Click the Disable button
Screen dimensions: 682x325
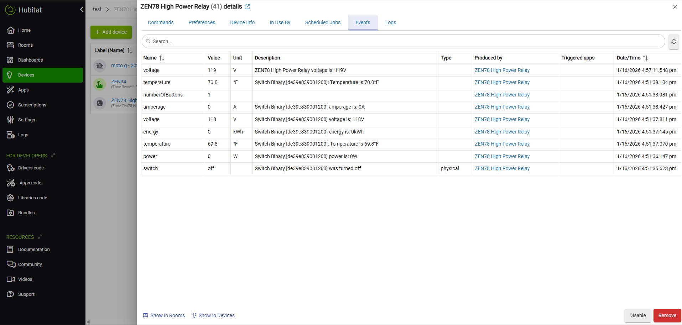click(x=637, y=315)
